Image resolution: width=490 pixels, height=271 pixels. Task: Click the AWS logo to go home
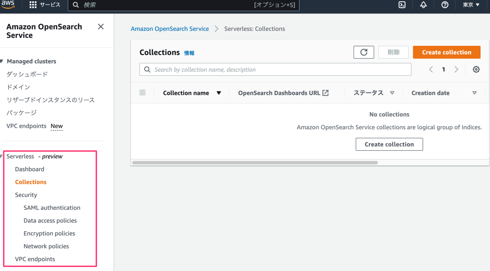[8, 4]
